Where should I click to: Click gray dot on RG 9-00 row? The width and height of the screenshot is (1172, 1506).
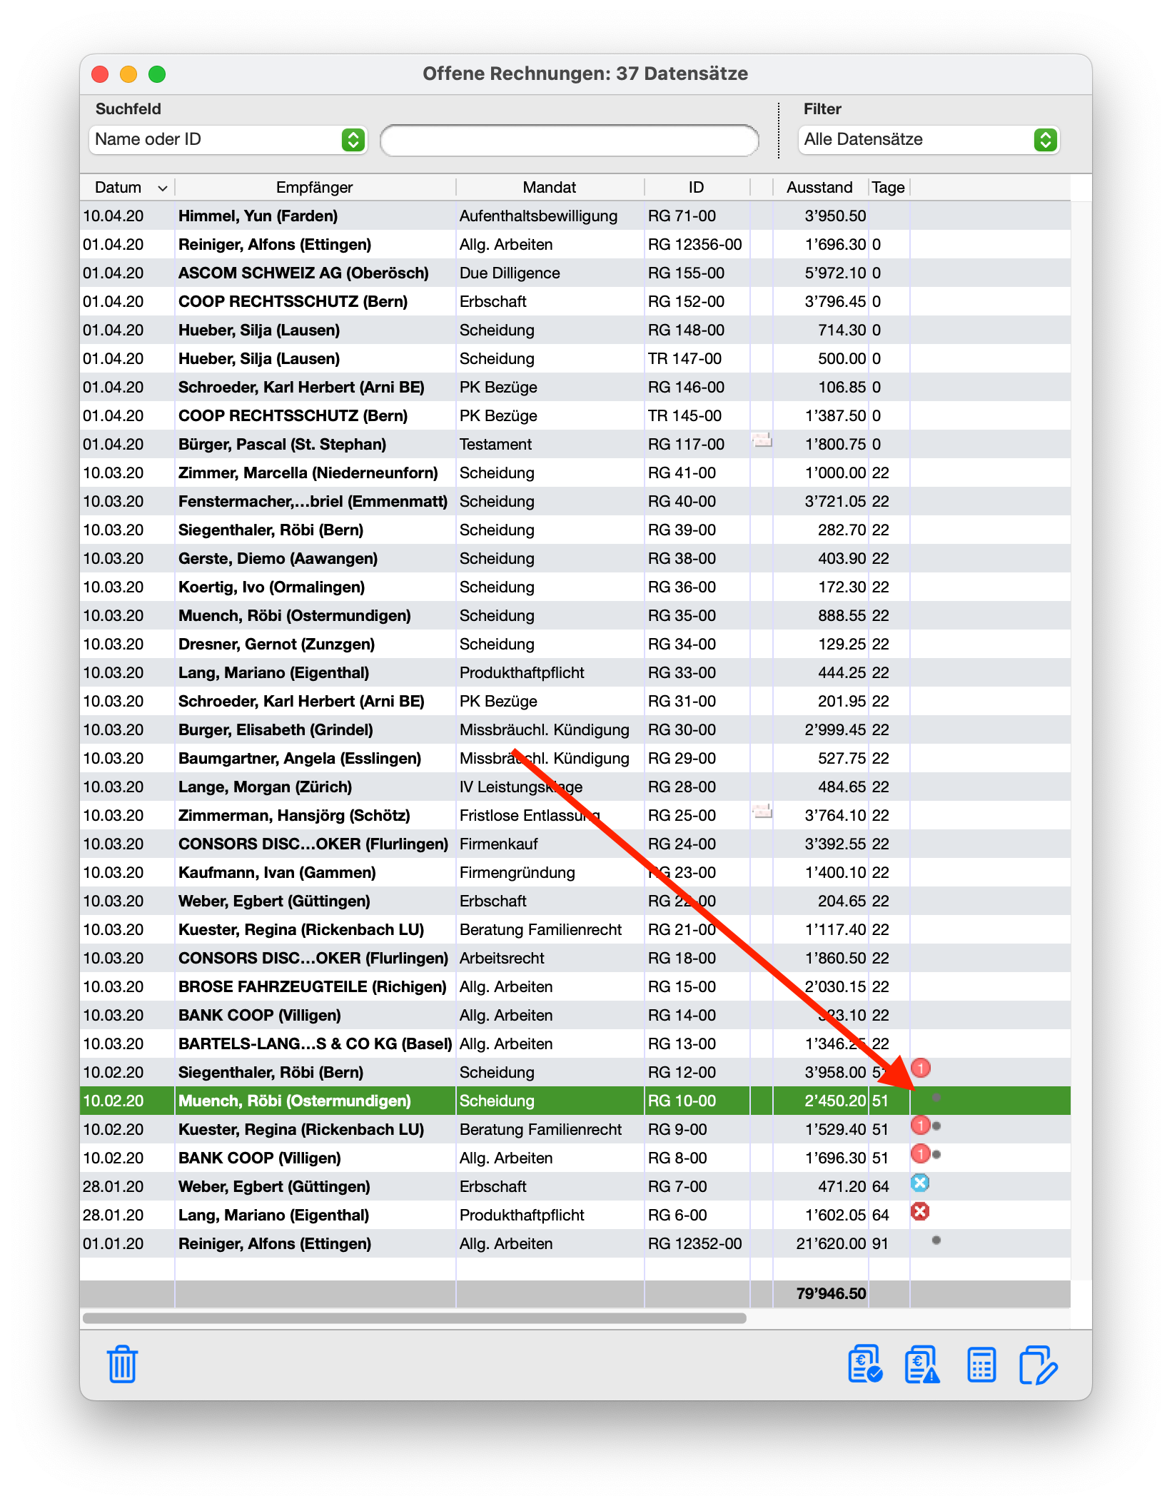click(936, 1126)
